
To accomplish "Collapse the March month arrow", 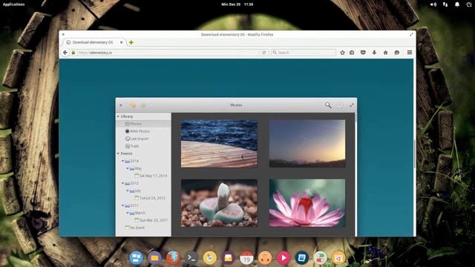I will pyautogui.click(x=128, y=213).
